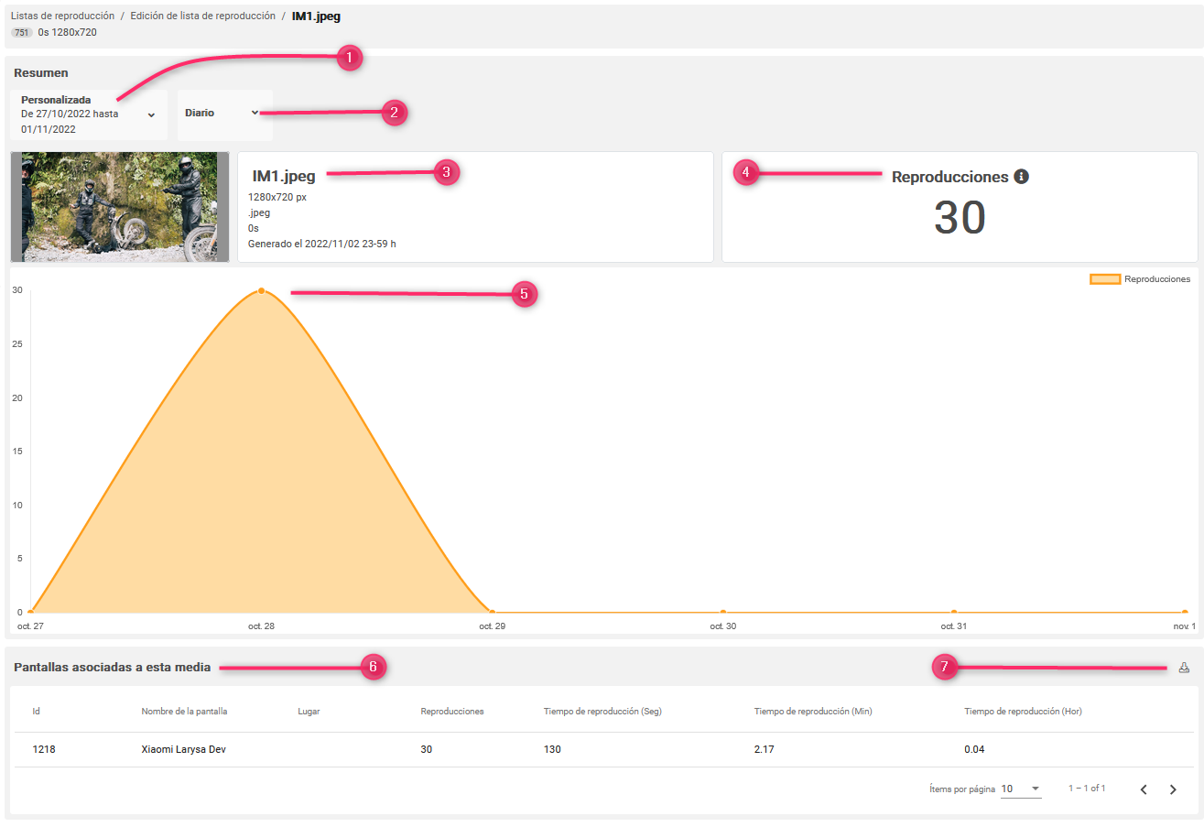Click the Tiempo de reproducción (Seg) header
Screen dimensions: 1204x827
(x=602, y=712)
